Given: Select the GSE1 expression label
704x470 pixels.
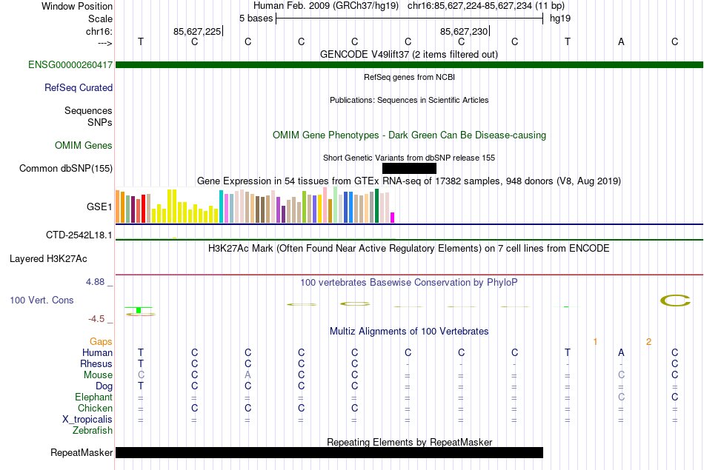Looking at the screenshot, I should tap(99, 207).
